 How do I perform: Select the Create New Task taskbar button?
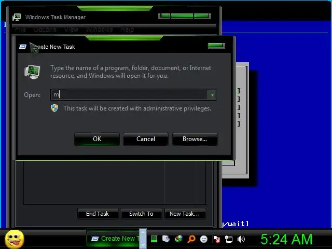pos(113,239)
